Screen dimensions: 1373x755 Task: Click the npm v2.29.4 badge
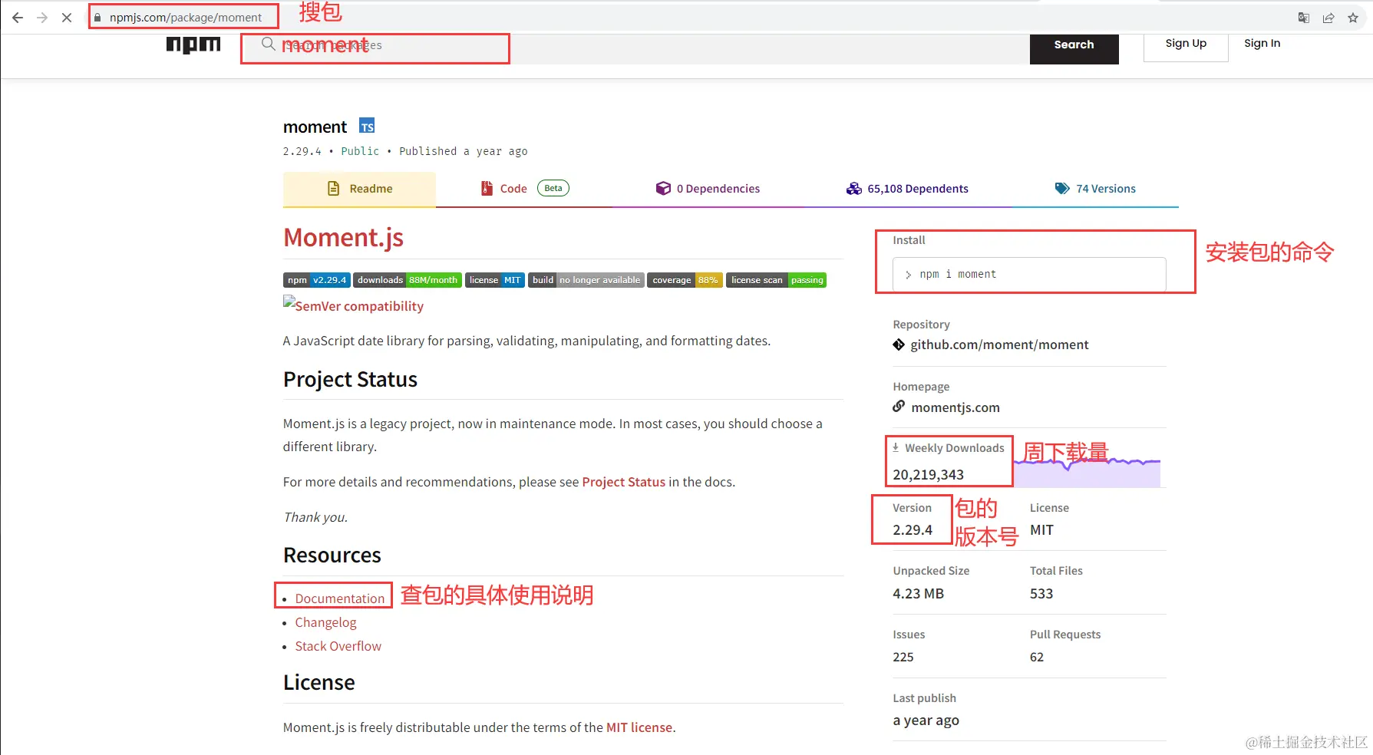click(x=317, y=280)
